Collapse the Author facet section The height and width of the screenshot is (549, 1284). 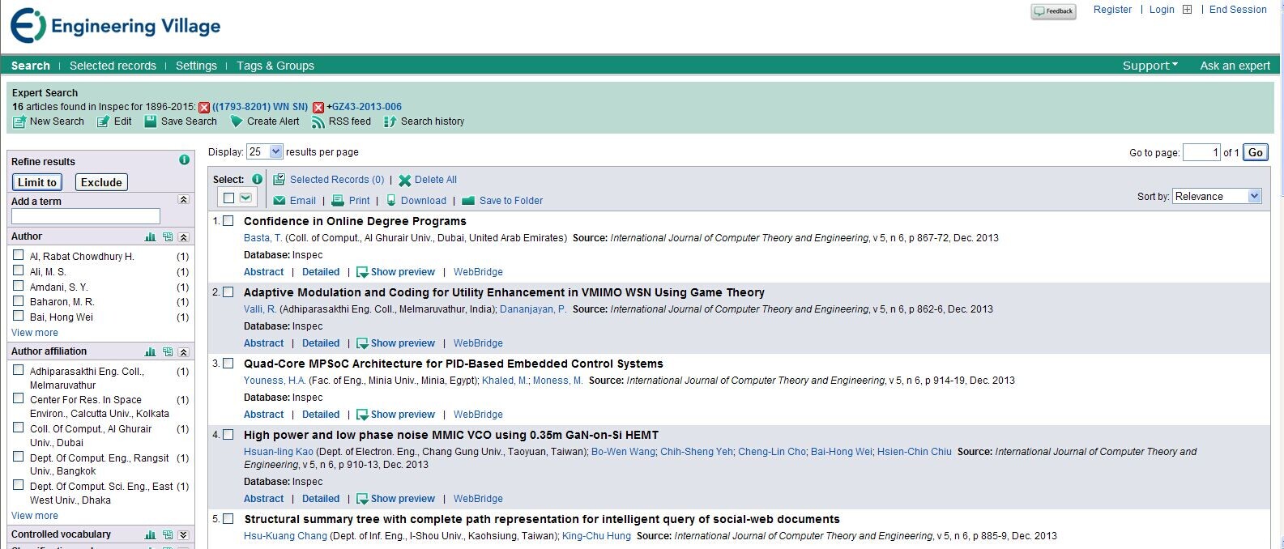click(x=184, y=237)
